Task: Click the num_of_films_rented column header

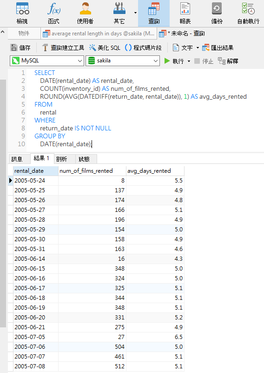Action: pyautogui.click(x=92, y=171)
